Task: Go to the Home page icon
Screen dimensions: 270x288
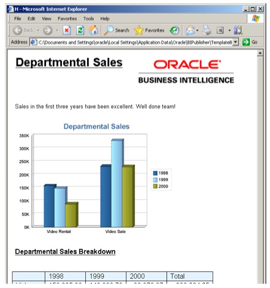Action: pyautogui.click(x=93, y=30)
